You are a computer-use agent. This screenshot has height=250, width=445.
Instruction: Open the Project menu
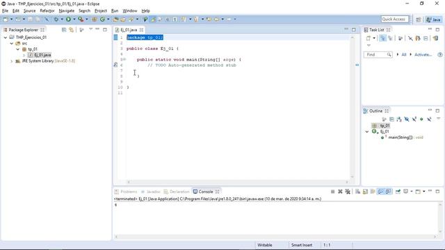100,11
